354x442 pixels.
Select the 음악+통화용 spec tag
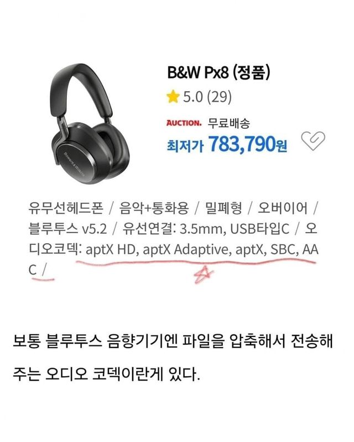[154, 208]
